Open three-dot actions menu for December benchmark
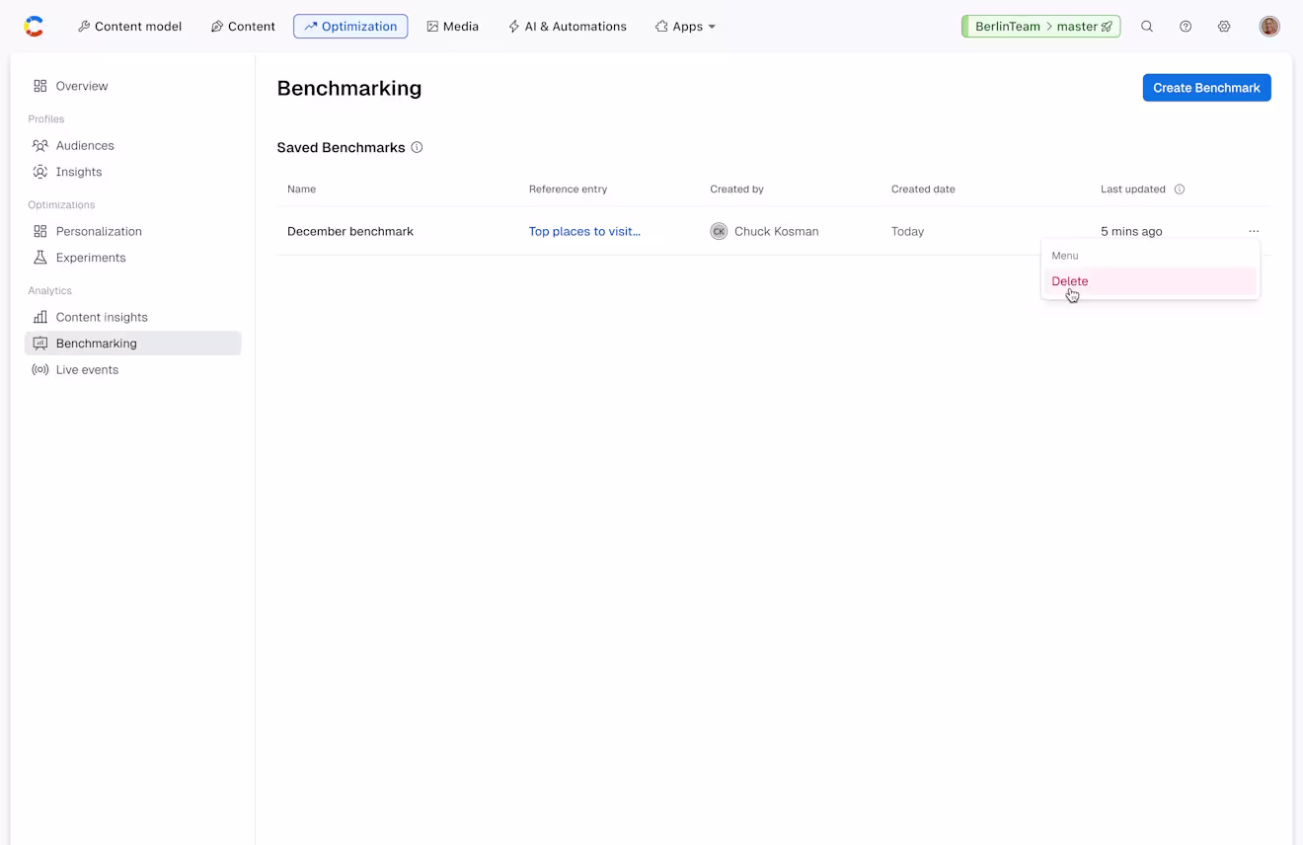The height and width of the screenshot is (845, 1303). [1254, 231]
